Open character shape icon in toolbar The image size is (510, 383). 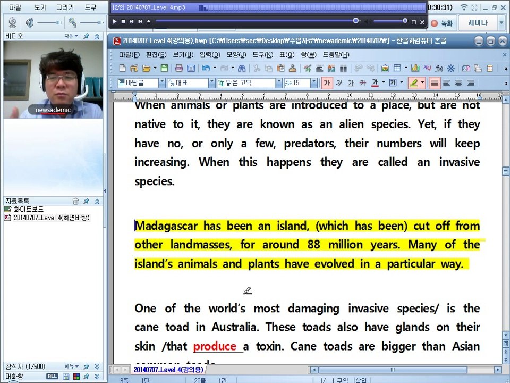308,68
